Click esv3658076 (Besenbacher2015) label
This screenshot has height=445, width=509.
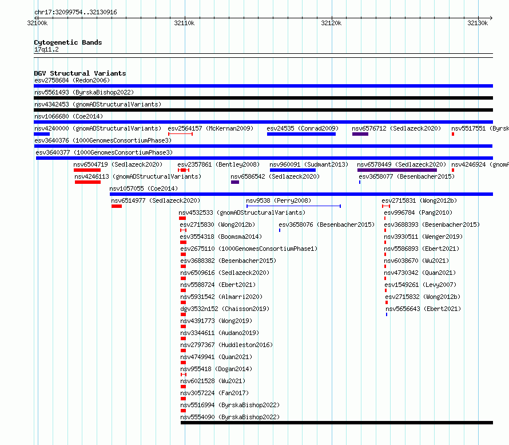[327, 225]
